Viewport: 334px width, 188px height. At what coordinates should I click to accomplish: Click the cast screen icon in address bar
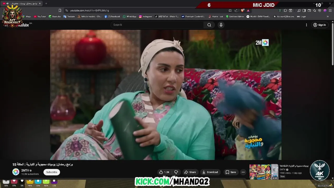coord(230,10)
